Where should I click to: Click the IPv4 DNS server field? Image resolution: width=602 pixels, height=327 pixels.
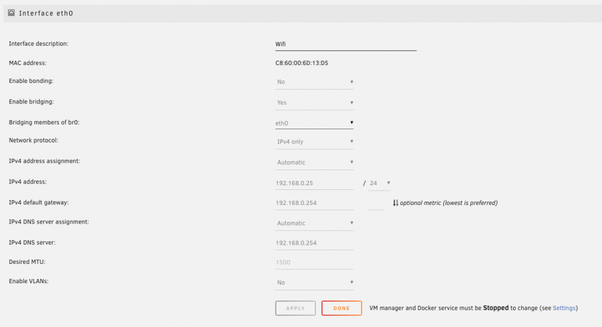[314, 243]
